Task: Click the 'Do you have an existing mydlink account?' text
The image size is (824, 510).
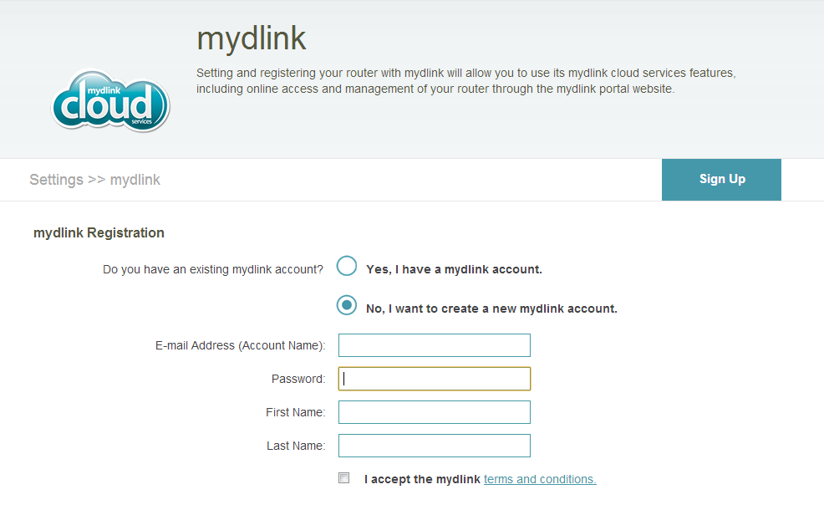Action: point(212,269)
